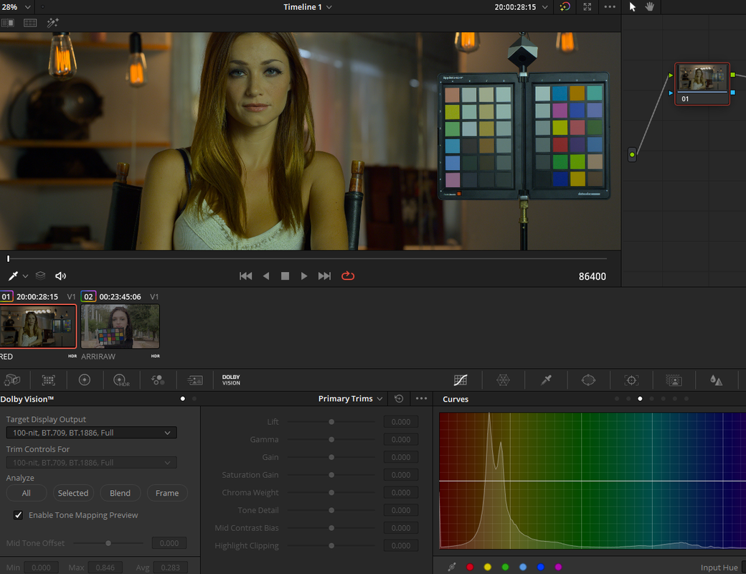Open the Curves palette icon

pyautogui.click(x=461, y=380)
